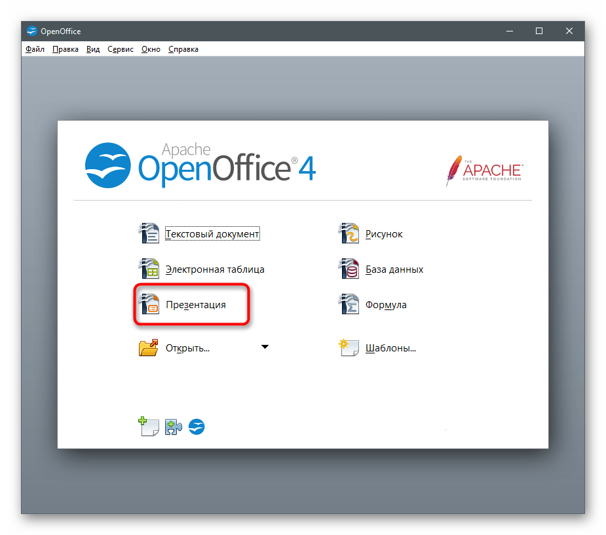Screen dimensions: 606x535
Task: Click the puzzle-piece extensions icon
Action: tap(173, 427)
